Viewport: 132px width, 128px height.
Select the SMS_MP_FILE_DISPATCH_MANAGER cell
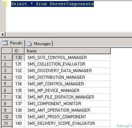click(68, 97)
